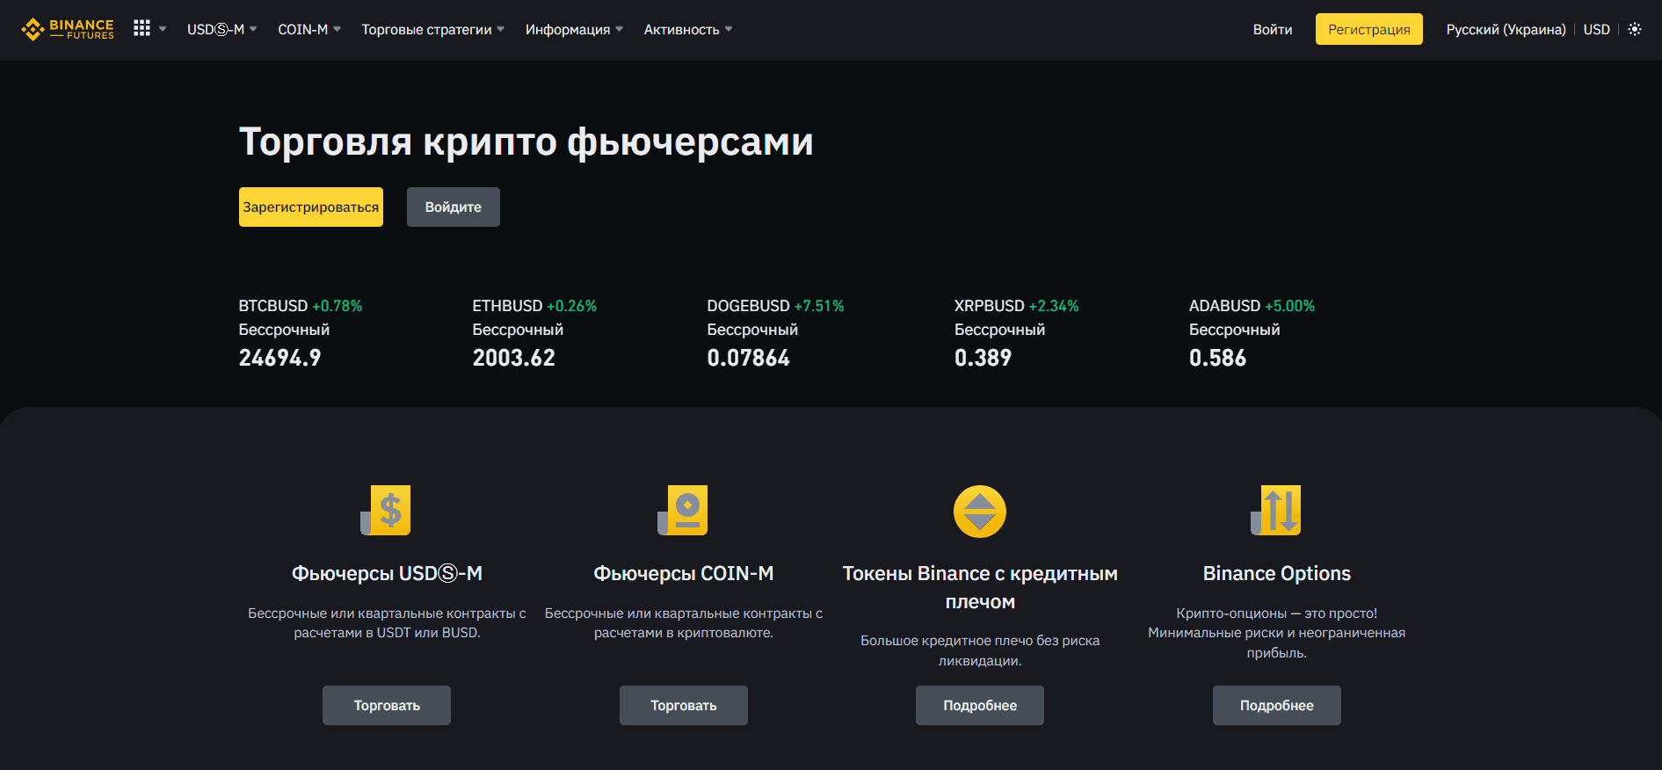Toggle the light/dark theme sun icon
Image resolution: width=1662 pixels, height=770 pixels.
click(1635, 29)
